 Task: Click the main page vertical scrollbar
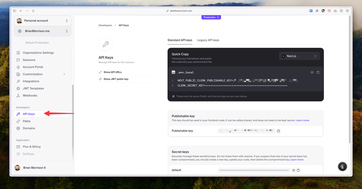coord(350,79)
